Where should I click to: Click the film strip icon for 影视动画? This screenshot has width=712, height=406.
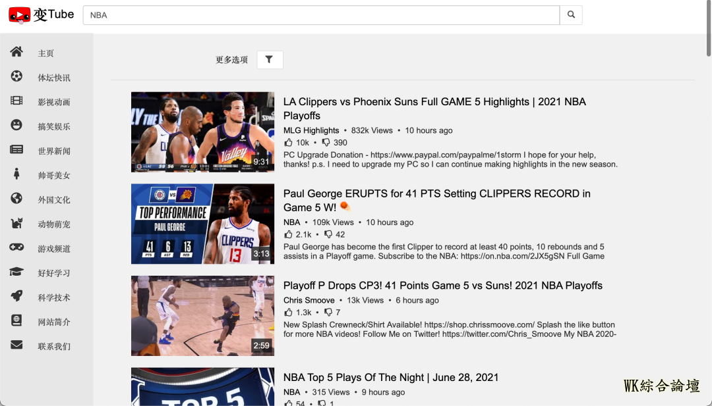[x=16, y=101]
